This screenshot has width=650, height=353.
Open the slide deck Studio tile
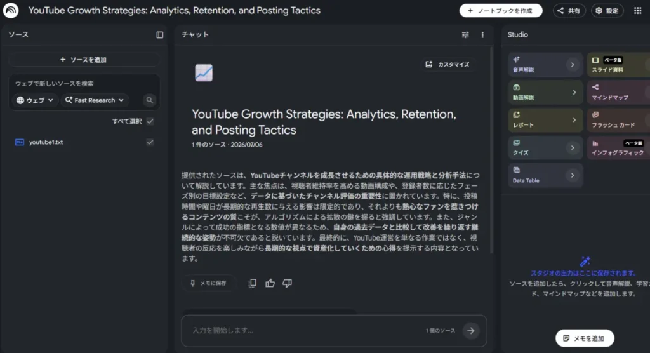pos(618,65)
